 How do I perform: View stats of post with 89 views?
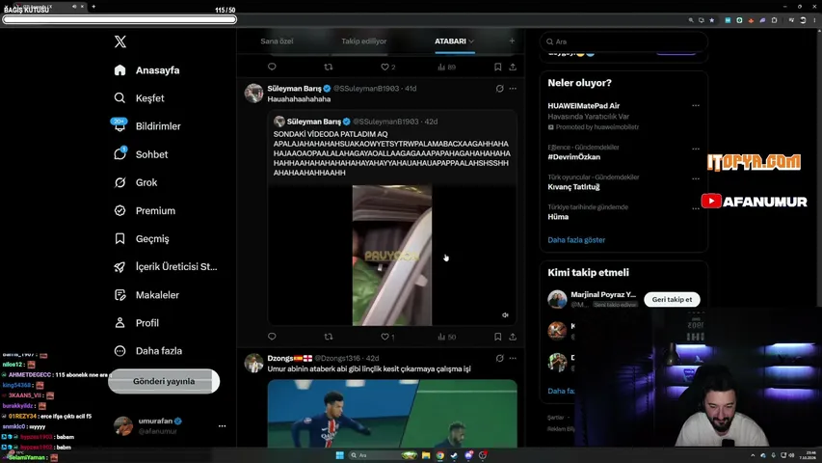446,67
